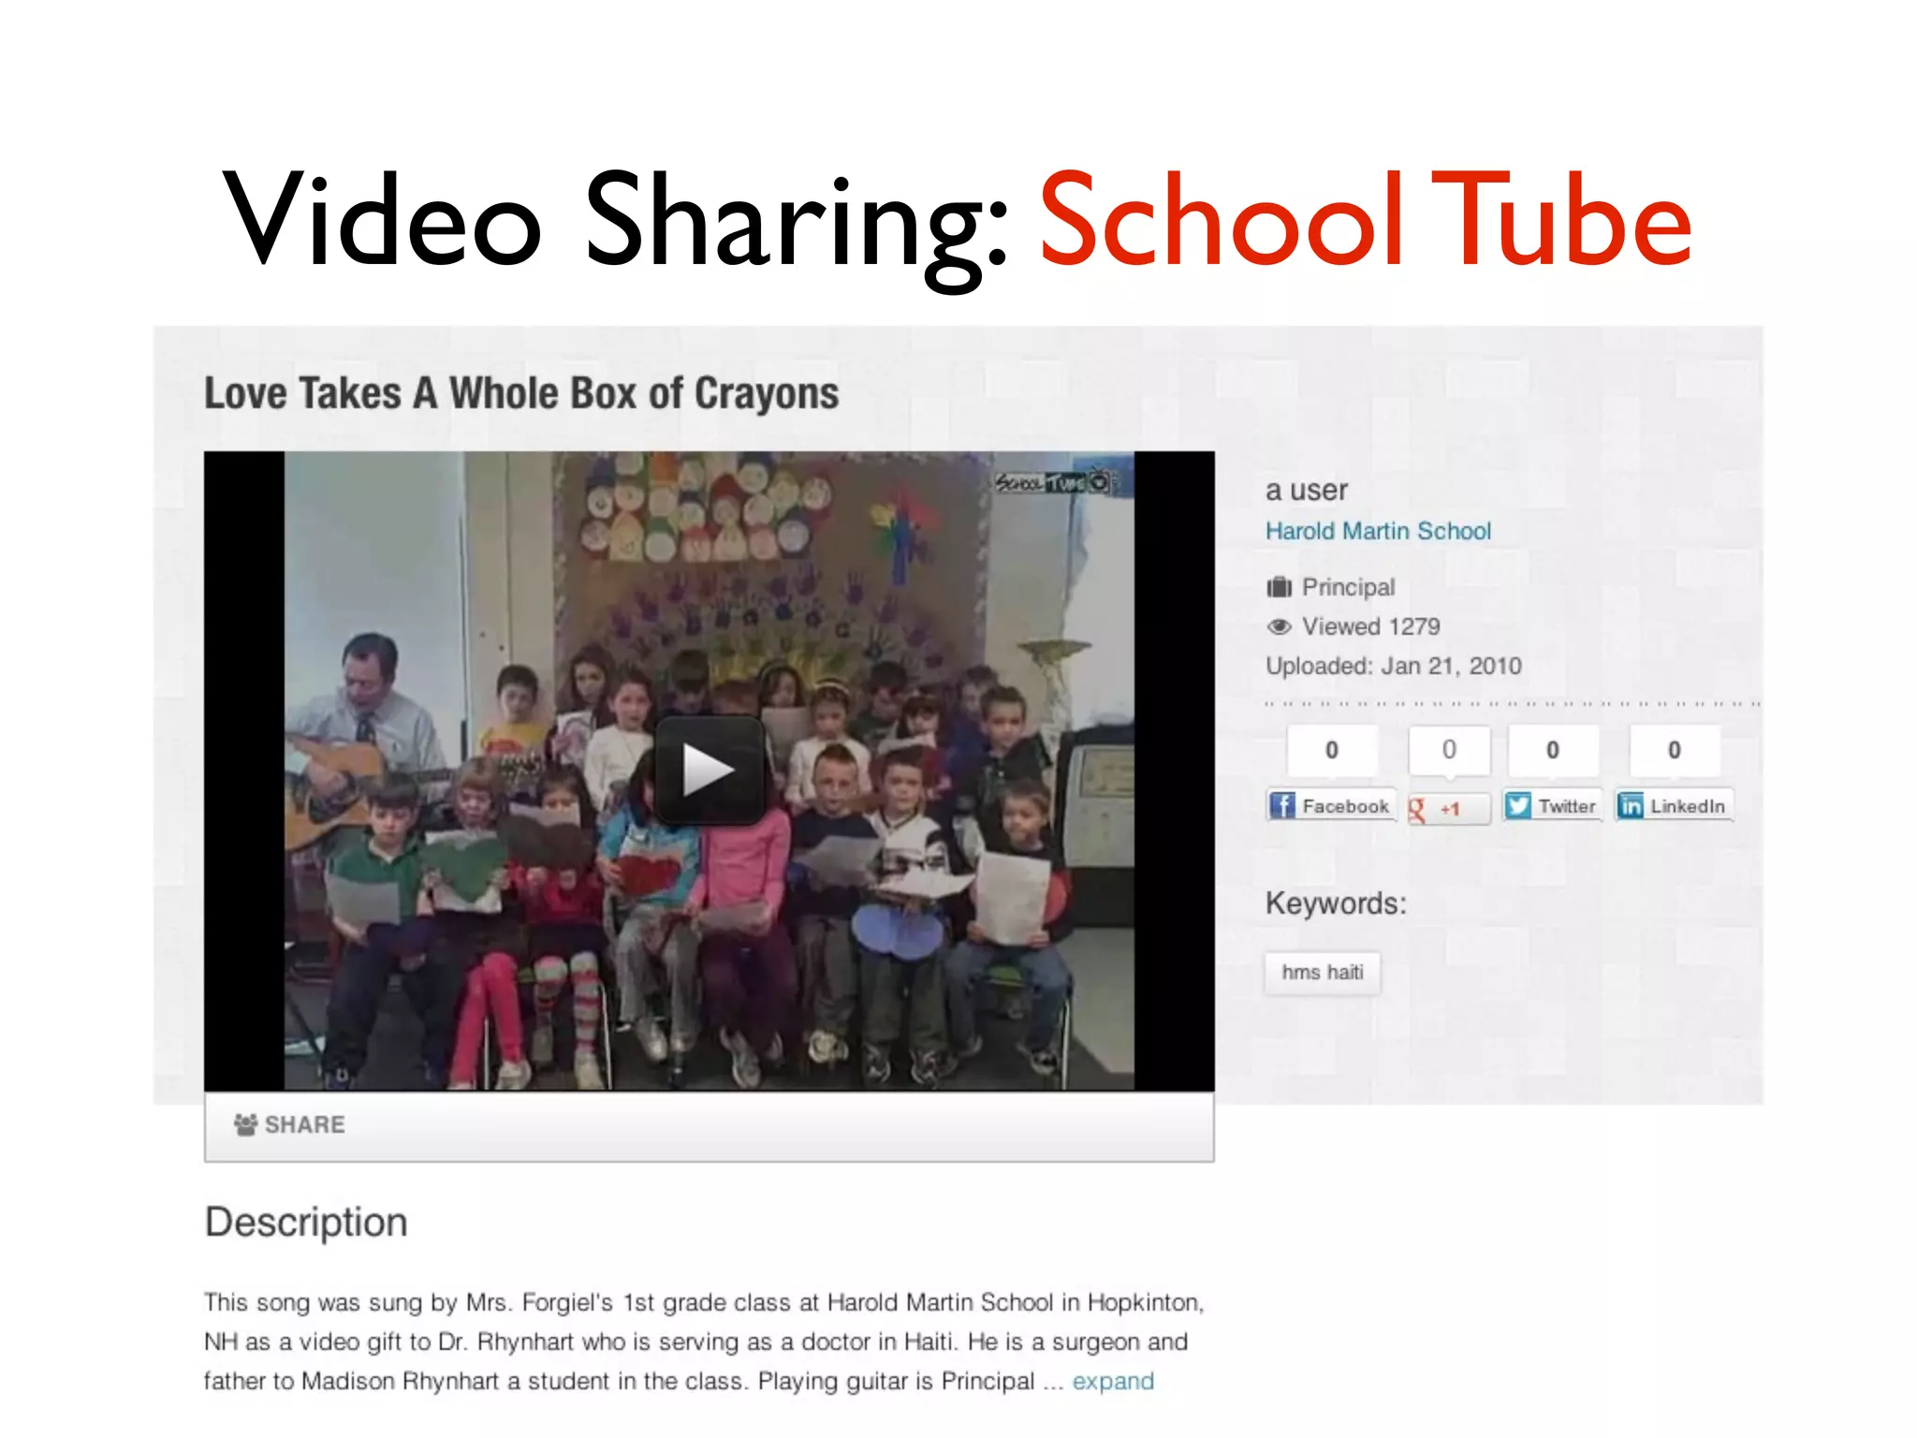The width and height of the screenshot is (1917, 1438).
Task: Share the video on Facebook
Action: (x=1331, y=806)
